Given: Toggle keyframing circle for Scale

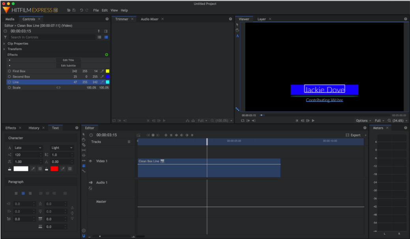Looking at the screenshot, I should pos(9,88).
